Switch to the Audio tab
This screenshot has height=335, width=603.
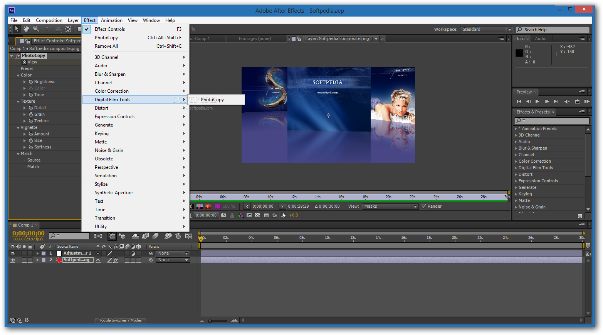coord(541,38)
